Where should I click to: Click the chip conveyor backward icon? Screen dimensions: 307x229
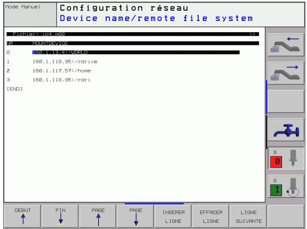(x=286, y=45)
